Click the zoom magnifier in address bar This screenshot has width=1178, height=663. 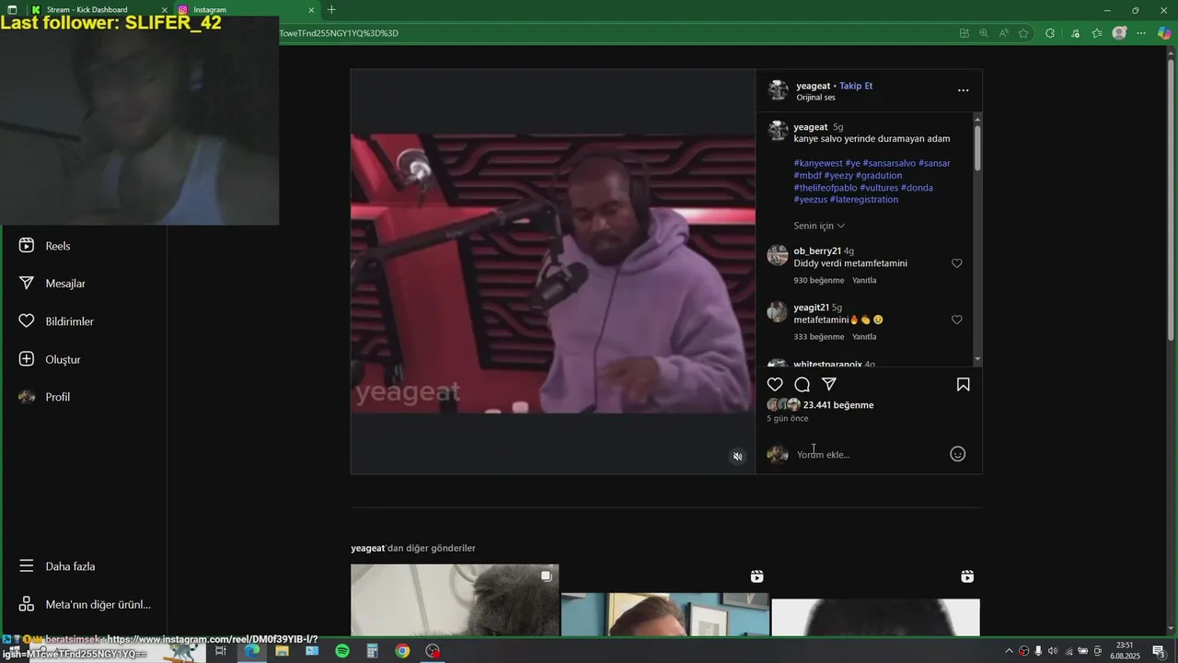984,33
